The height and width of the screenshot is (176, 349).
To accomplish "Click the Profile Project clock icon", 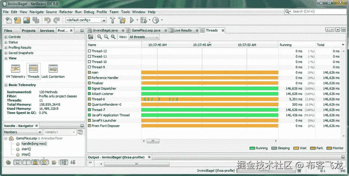I will point(156,20).
